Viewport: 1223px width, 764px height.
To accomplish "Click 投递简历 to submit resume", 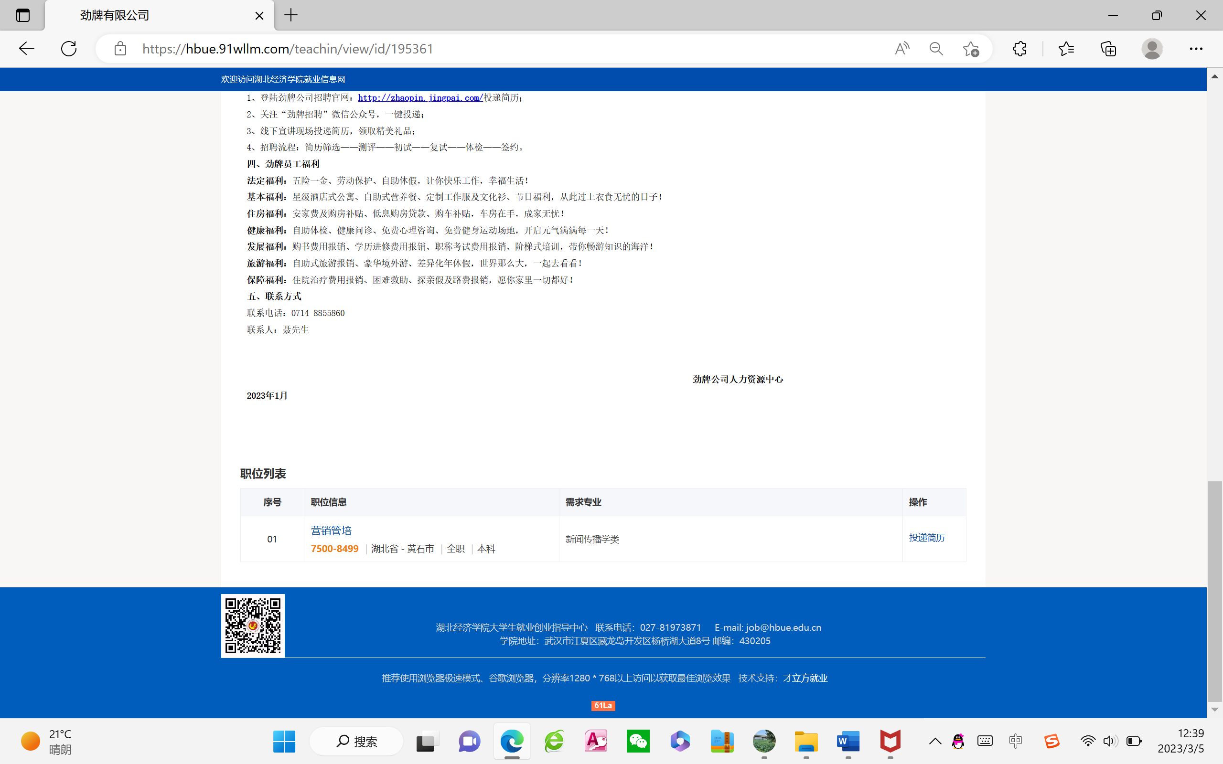I will pos(926,538).
